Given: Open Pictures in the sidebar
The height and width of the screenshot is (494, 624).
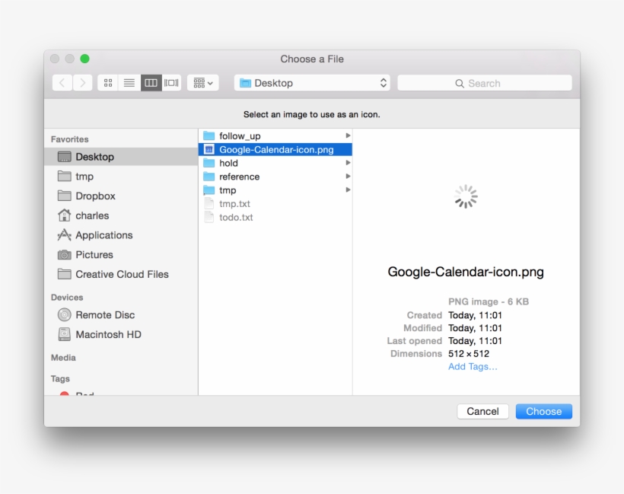Looking at the screenshot, I should 121,255.
